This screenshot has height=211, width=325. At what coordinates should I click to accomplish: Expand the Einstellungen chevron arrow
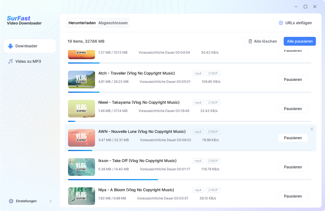(x=50, y=201)
